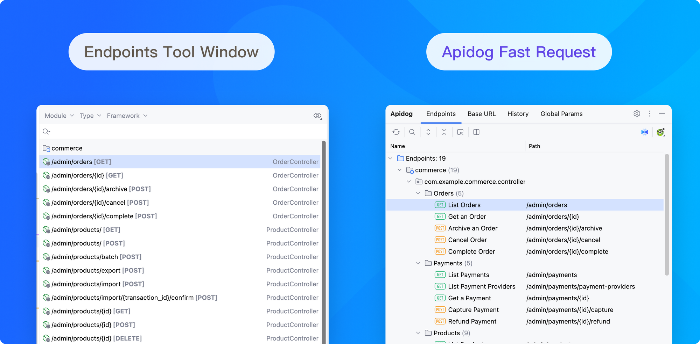Click the GET badge beside List Payments
This screenshot has height=344, width=700.
[x=440, y=275]
